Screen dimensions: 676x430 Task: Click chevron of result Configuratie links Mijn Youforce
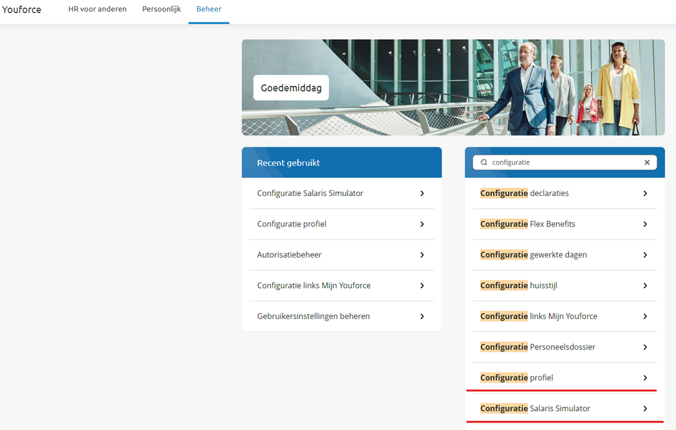click(645, 316)
